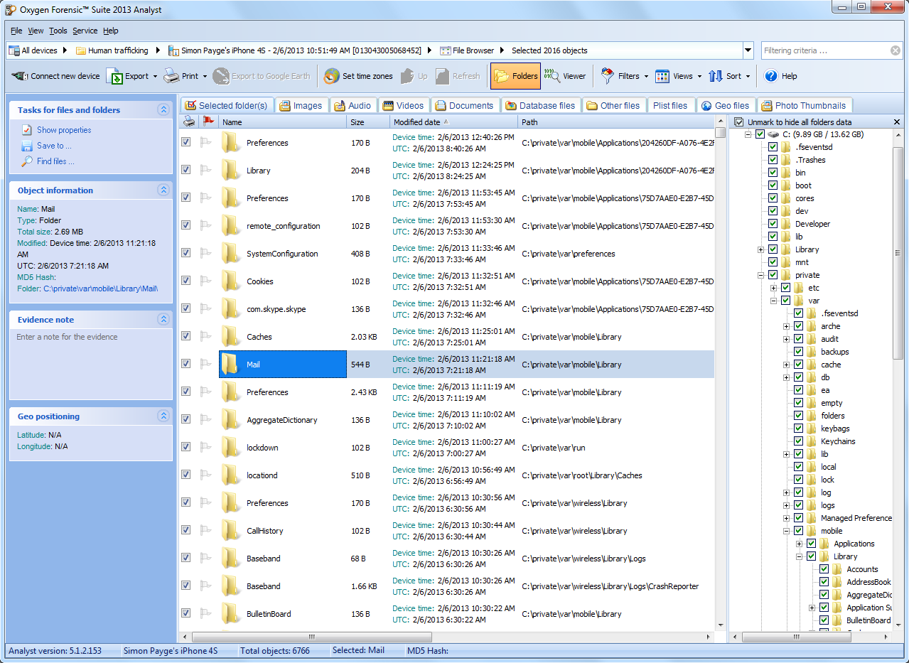The height and width of the screenshot is (663, 909).
Task: Click the printer column header icon
Action: click(189, 122)
